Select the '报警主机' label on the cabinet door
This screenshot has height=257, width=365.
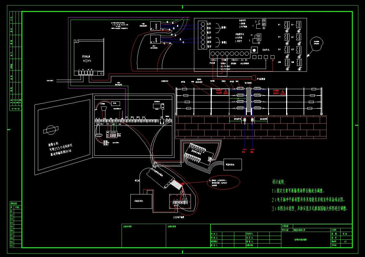click(x=53, y=144)
